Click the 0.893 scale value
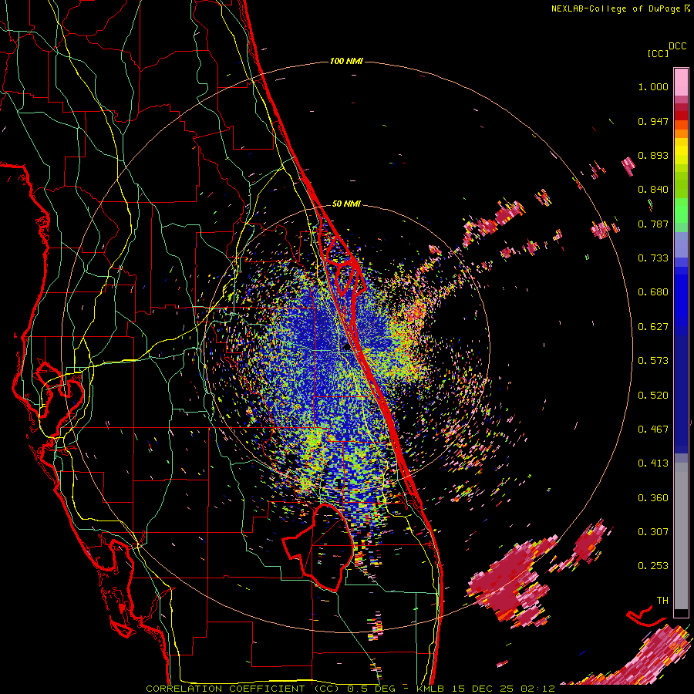Viewport: 694px width, 694px height. [x=653, y=155]
